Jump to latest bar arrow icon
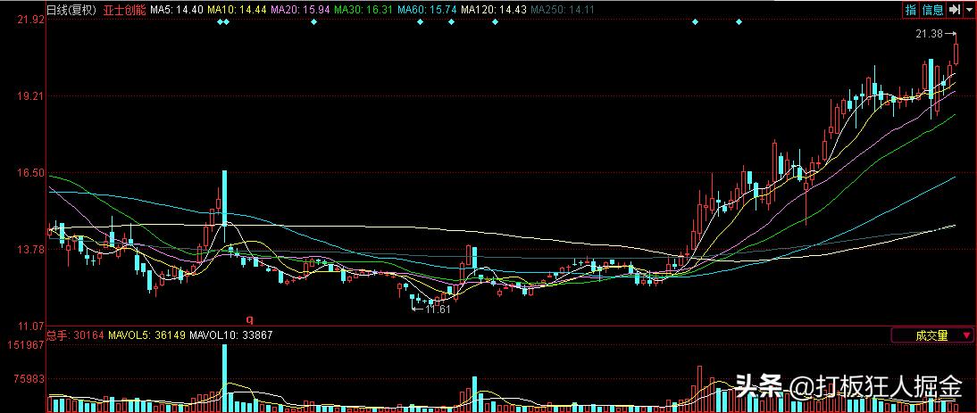 pyautogui.click(x=954, y=9)
